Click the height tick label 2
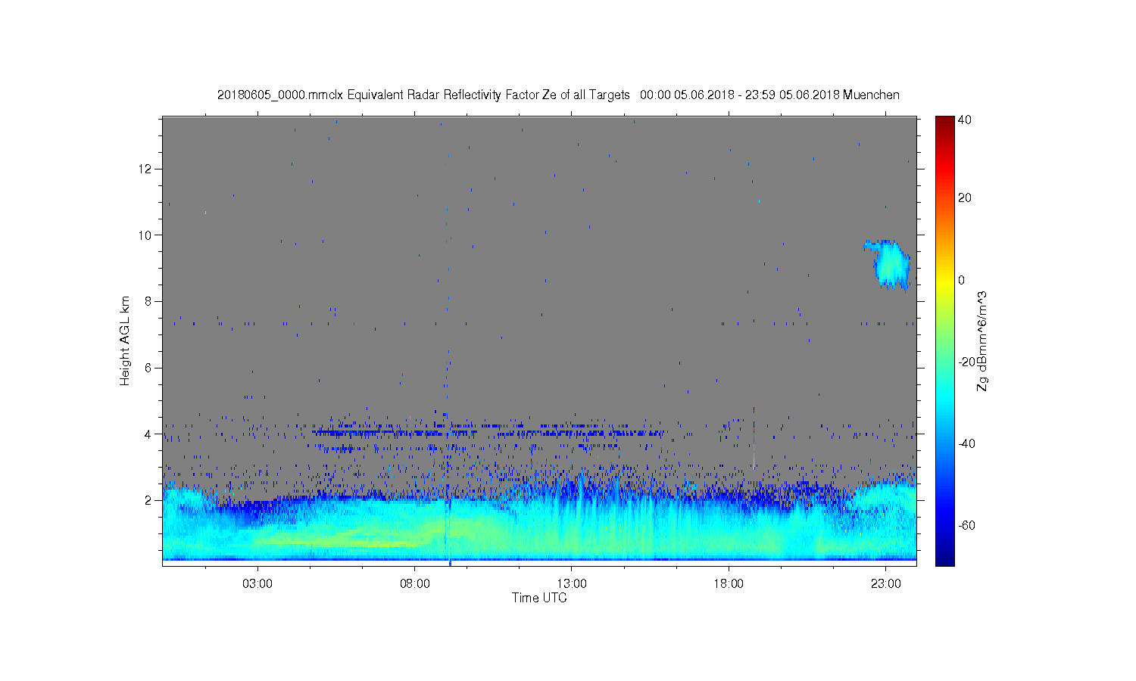 pyautogui.click(x=149, y=500)
